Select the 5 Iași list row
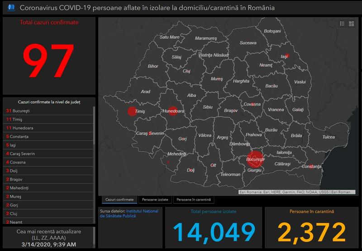The image size is (362, 251). 48,145
